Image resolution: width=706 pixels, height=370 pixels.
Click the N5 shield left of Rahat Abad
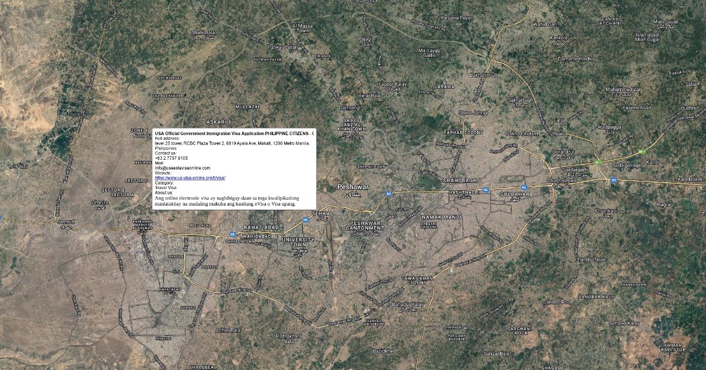point(233,234)
